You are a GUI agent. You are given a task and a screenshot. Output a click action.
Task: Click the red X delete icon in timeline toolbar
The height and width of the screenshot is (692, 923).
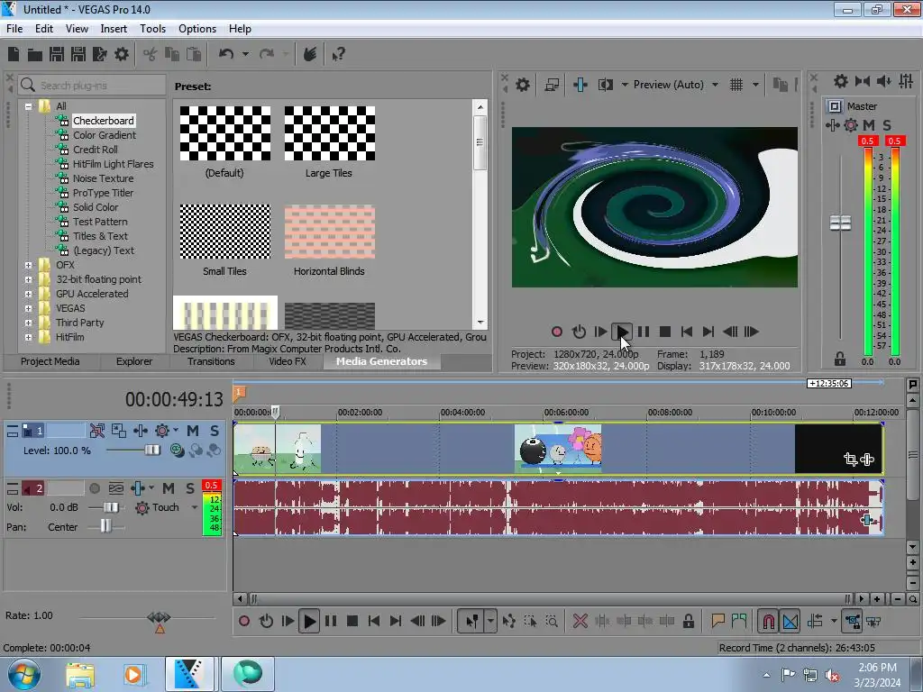click(580, 621)
